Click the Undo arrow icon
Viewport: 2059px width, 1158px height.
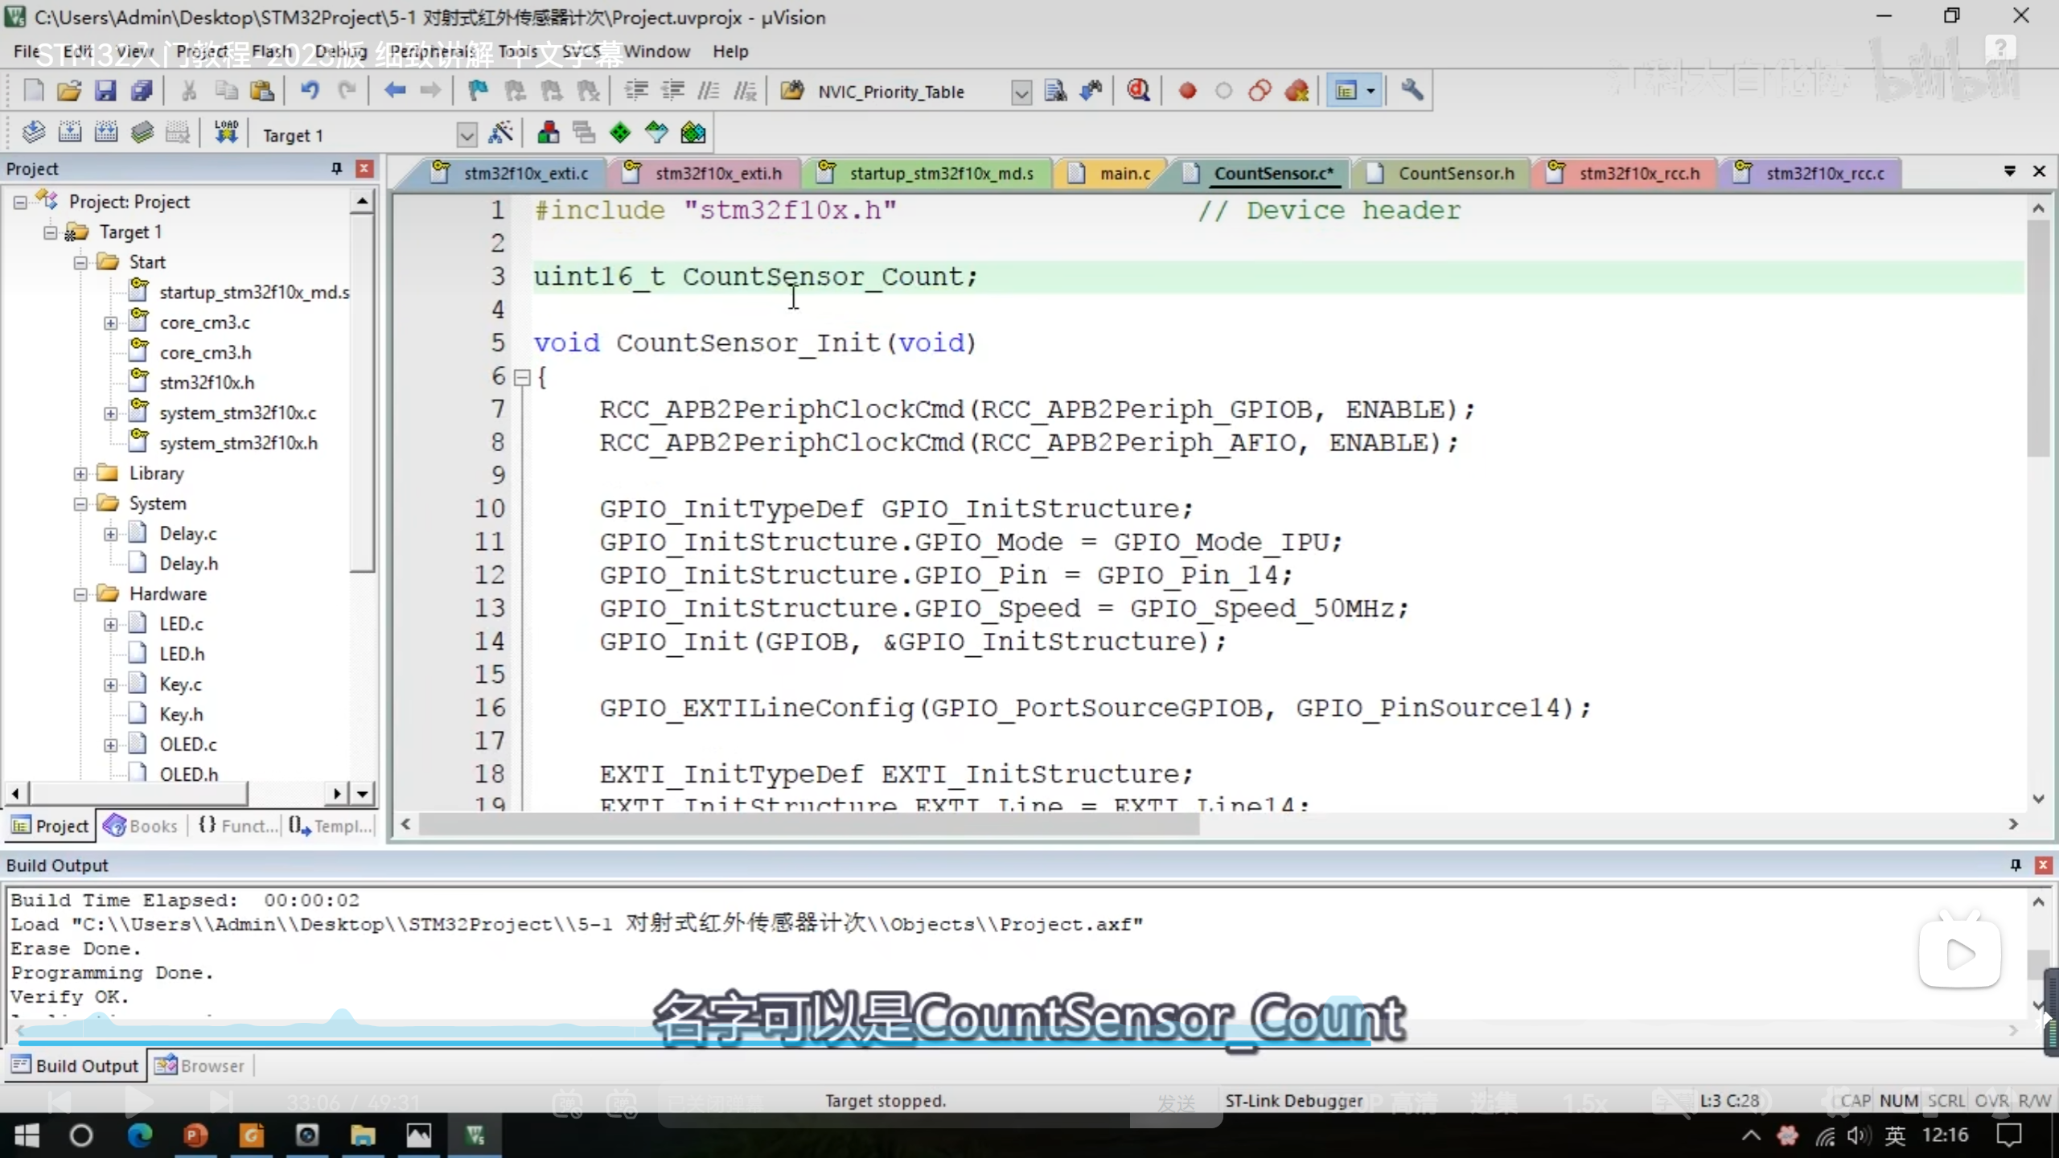point(310,91)
